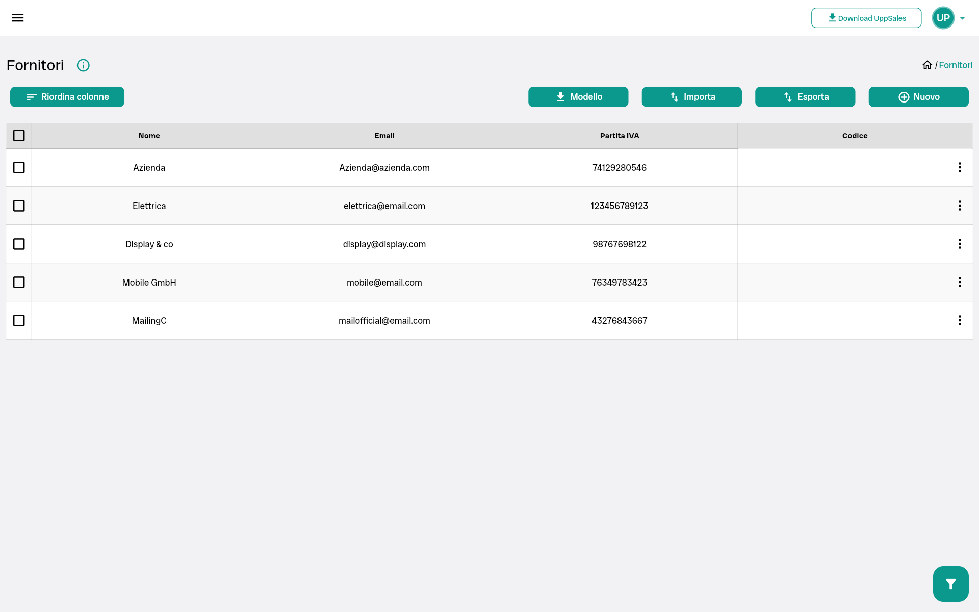Image resolution: width=979 pixels, height=612 pixels.
Task: Open the hamburger navigation menu
Action: [18, 18]
